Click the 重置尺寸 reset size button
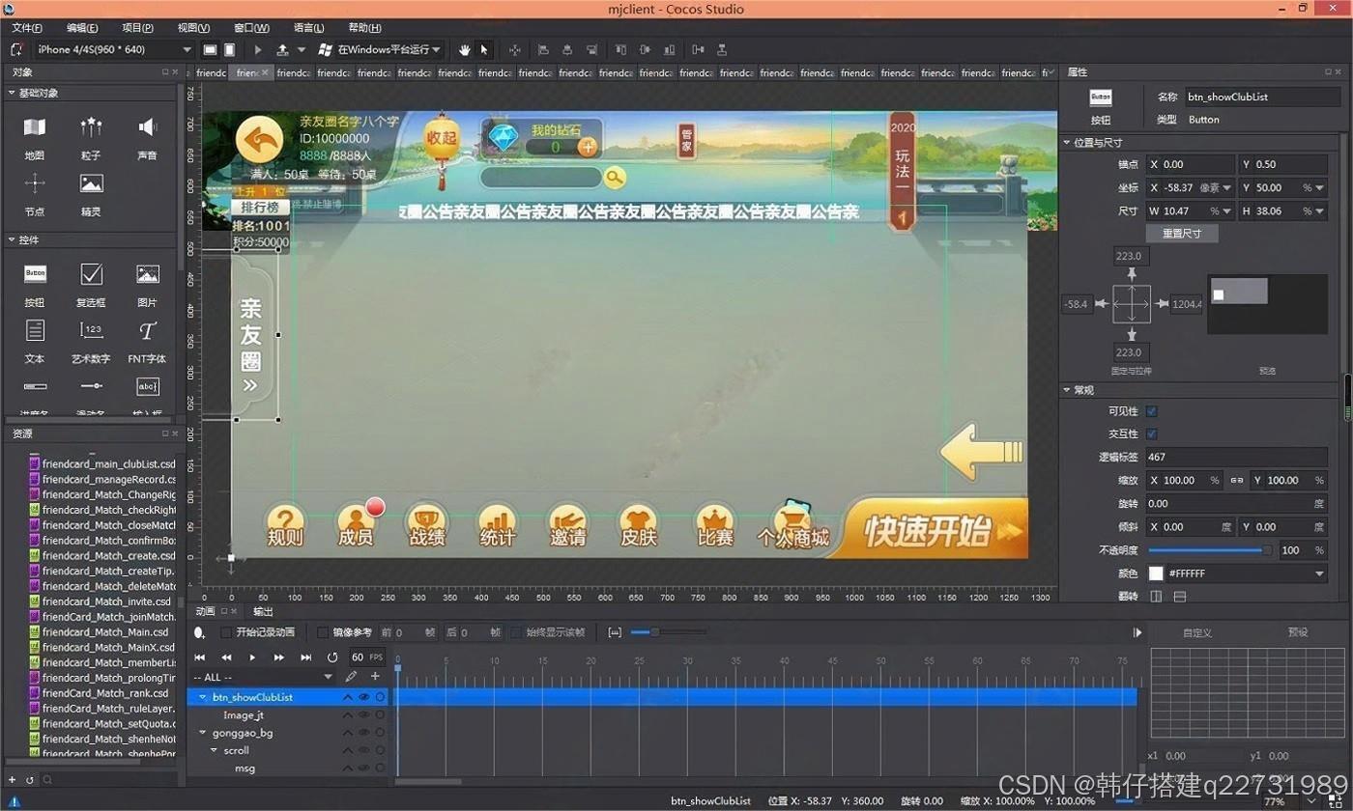This screenshot has width=1353, height=811. (x=1182, y=234)
